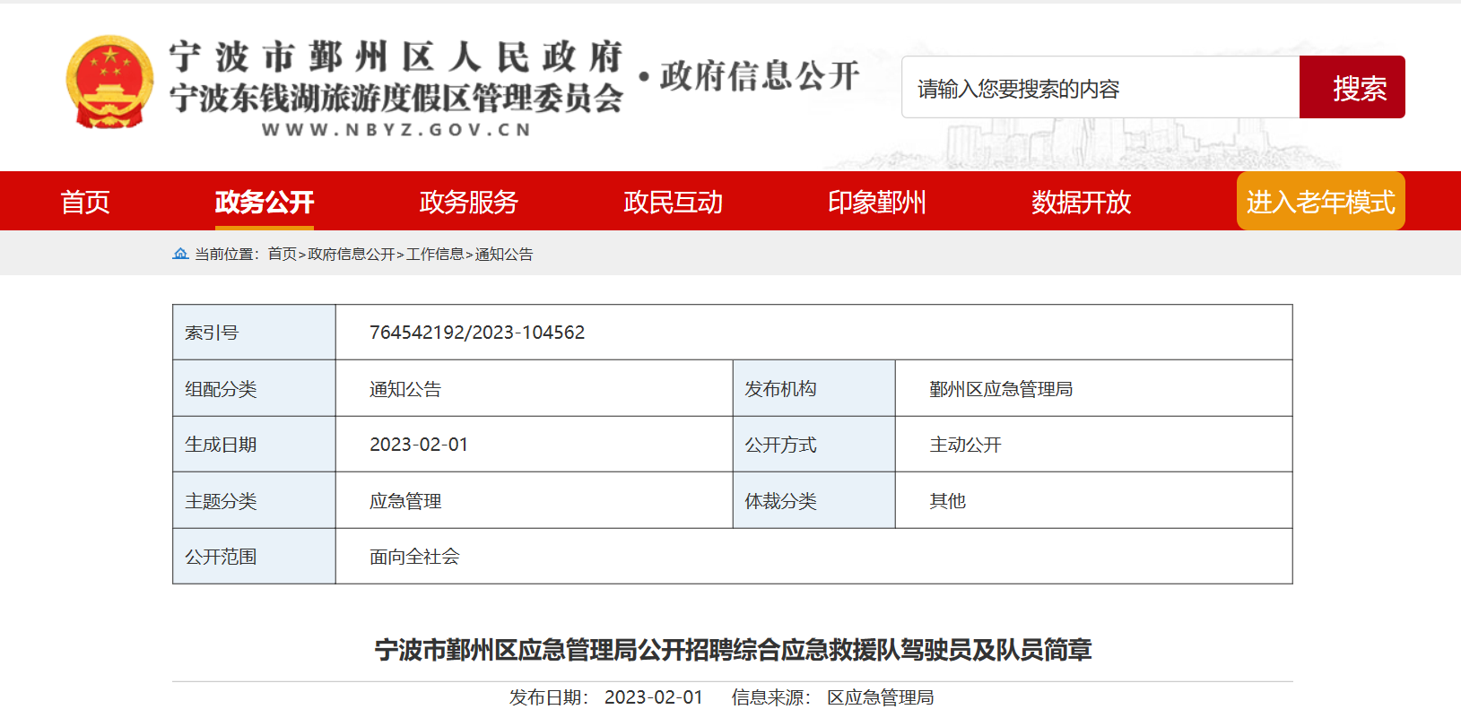Click the 组配分类 label cell
This screenshot has height=718, width=1461.
tap(255, 389)
